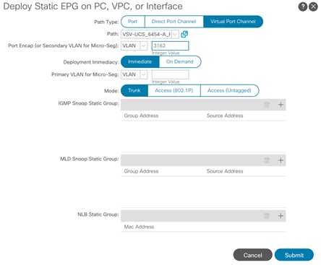Close the Deploy Static EPG dialog
This screenshot has width=321, height=265.
[x=313, y=6]
